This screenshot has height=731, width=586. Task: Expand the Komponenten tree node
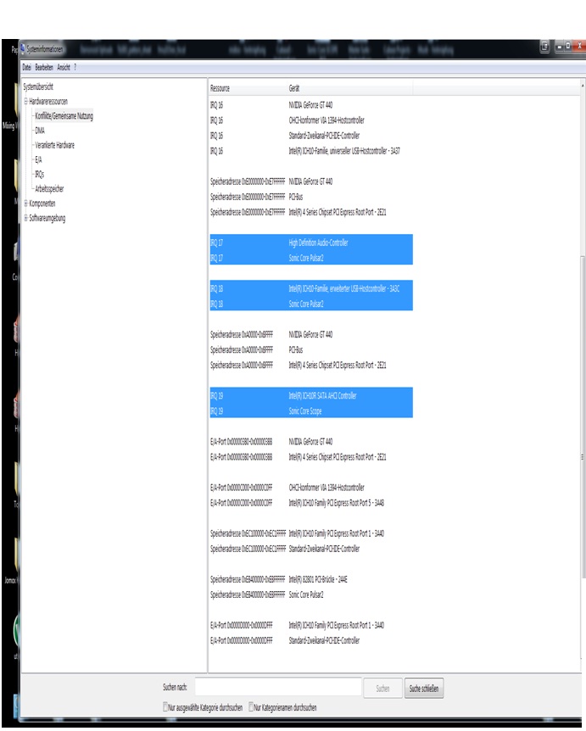26,204
